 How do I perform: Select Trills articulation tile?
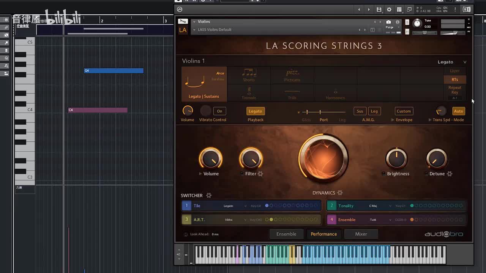pos(292,93)
